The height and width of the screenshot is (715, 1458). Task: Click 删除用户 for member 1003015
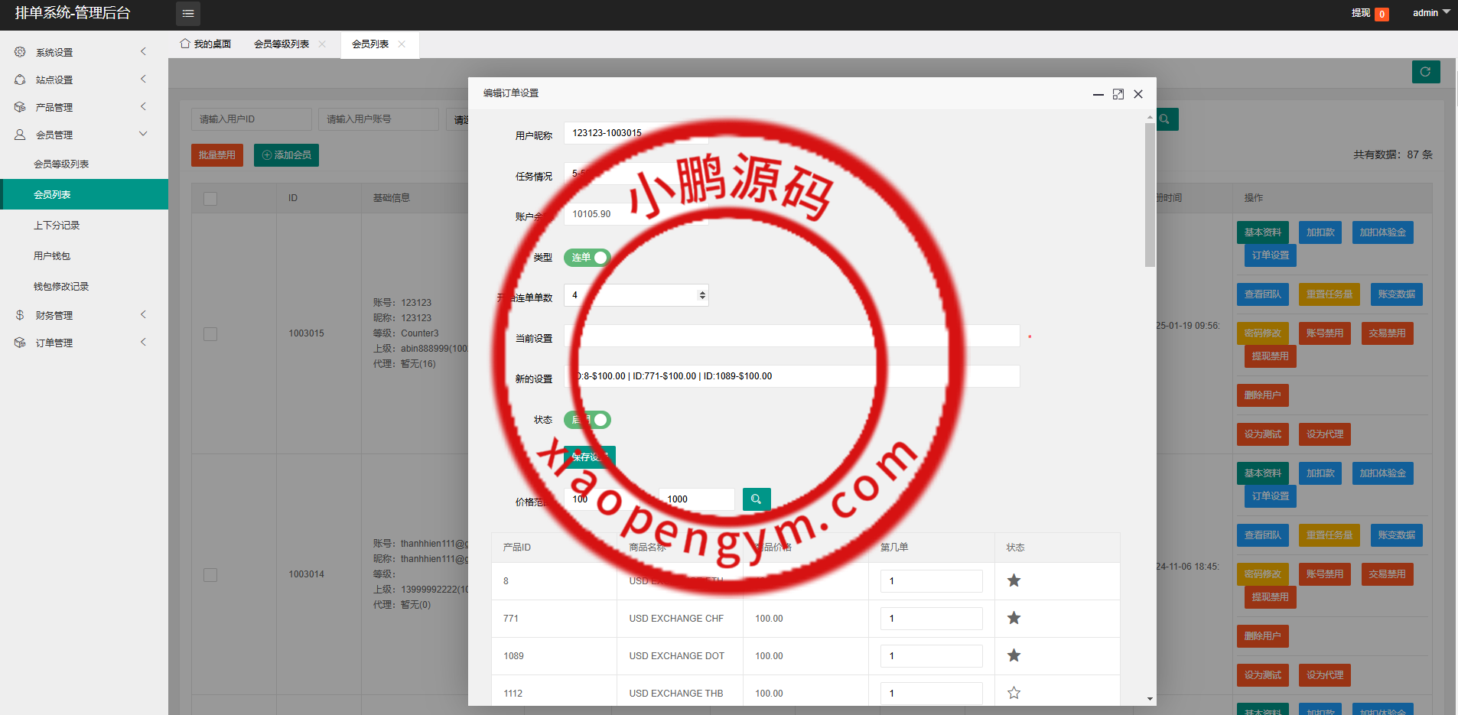coord(1263,395)
